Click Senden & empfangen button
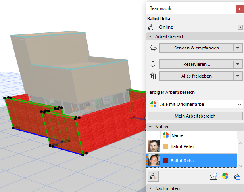Screen dimensions: 244x192 [196, 48]
